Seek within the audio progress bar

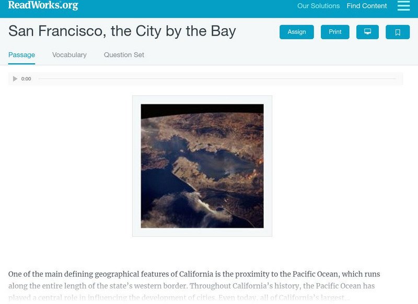coord(217,79)
